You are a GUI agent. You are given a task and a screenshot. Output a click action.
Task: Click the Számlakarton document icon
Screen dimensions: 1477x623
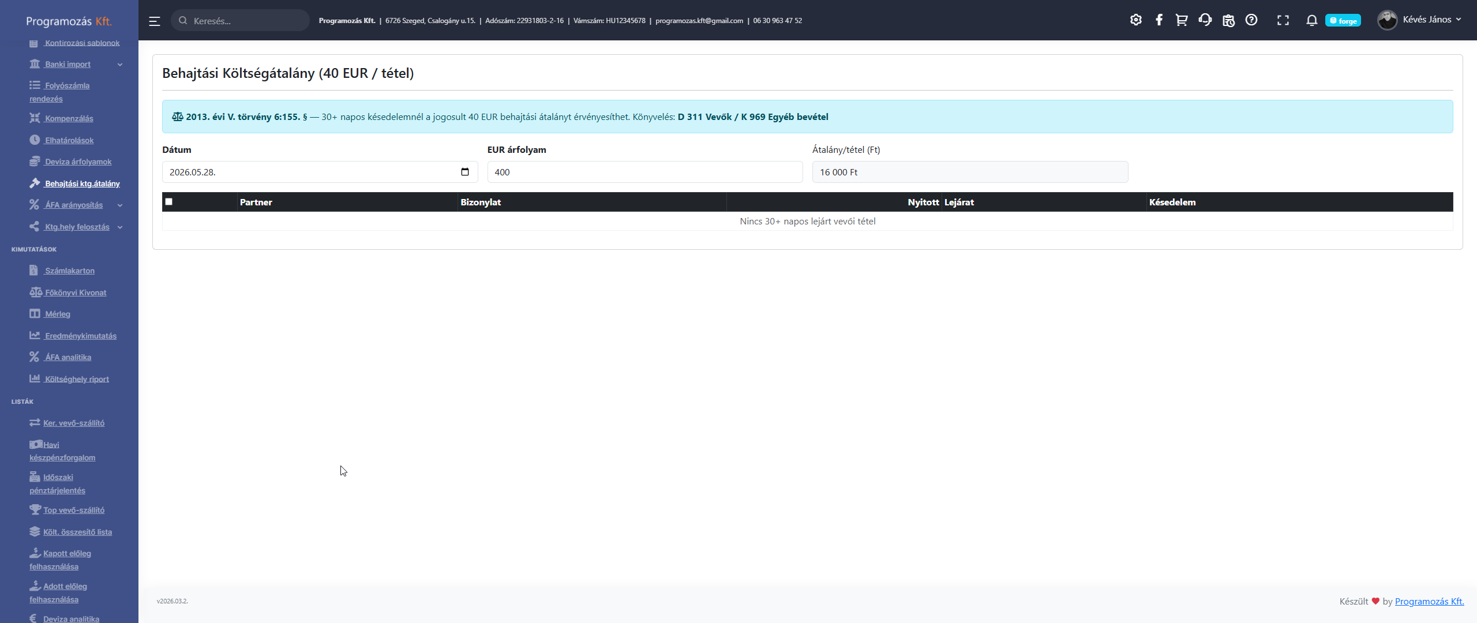34,271
